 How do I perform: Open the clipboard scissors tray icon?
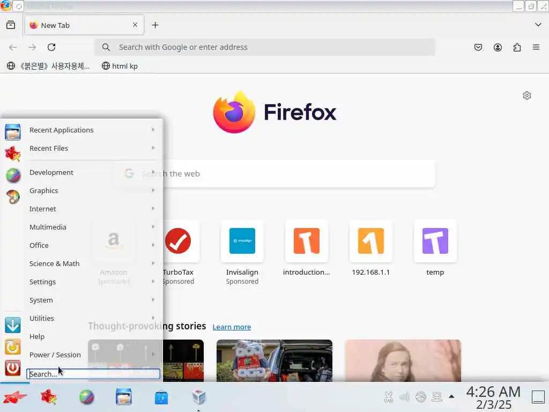[388, 397]
